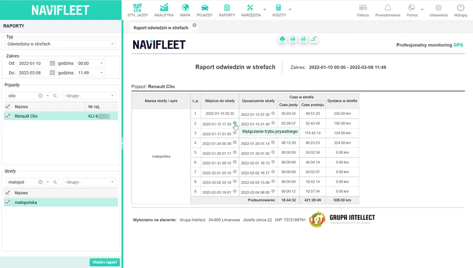The height and width of the screenshot is (268, 473).
Task: Click the route graph icon in report toolbar
Action: 314,39
